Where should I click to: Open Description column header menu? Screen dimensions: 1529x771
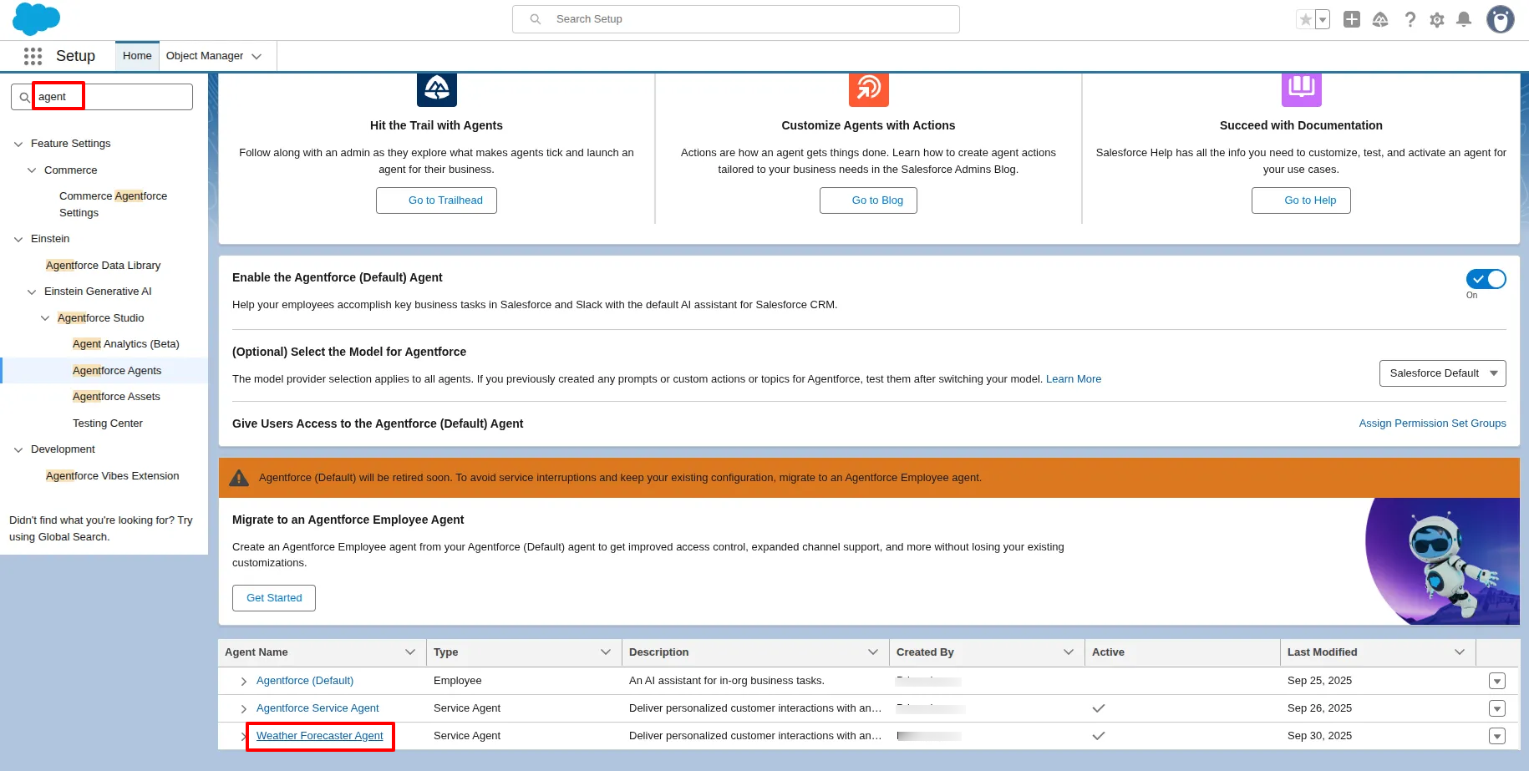(x=873, y=652)
